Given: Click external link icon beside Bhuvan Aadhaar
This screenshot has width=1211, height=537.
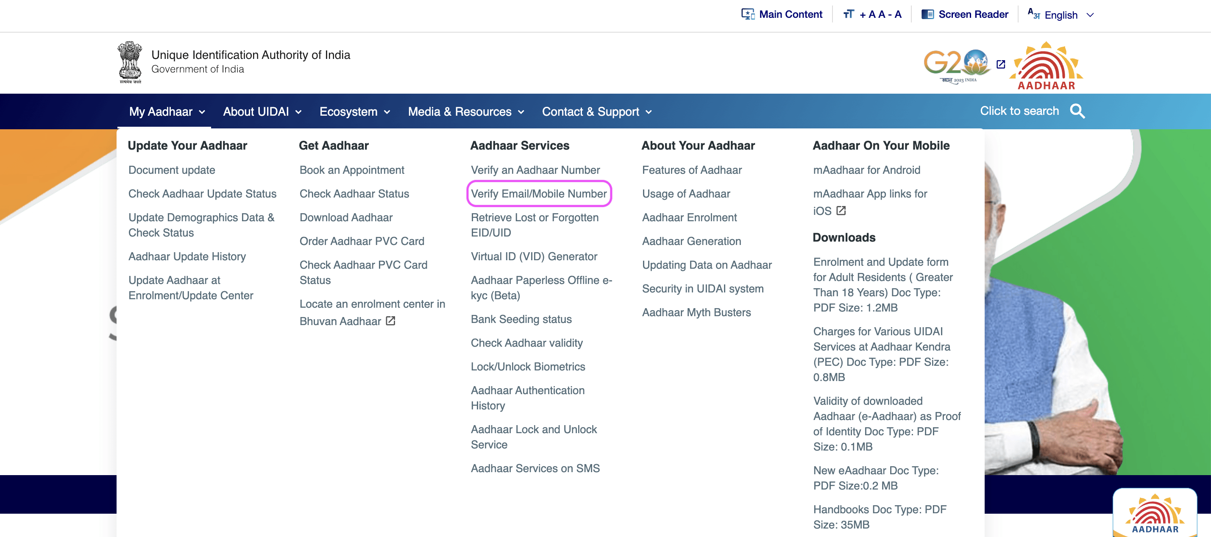Looking at the screenshot, I should point(390,321).
